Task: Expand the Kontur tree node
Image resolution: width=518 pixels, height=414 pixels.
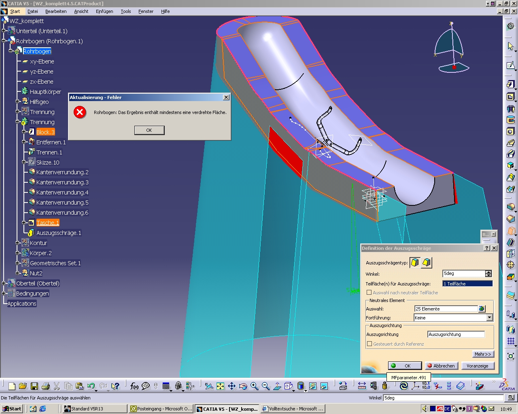Action: pos(17,243)
